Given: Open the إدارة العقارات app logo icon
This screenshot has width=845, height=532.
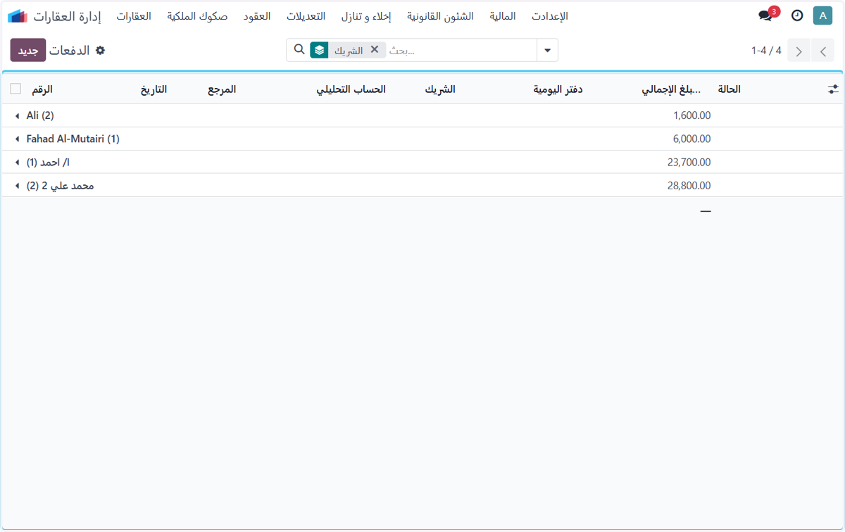Looking at the screenshot, I should 18,16.
